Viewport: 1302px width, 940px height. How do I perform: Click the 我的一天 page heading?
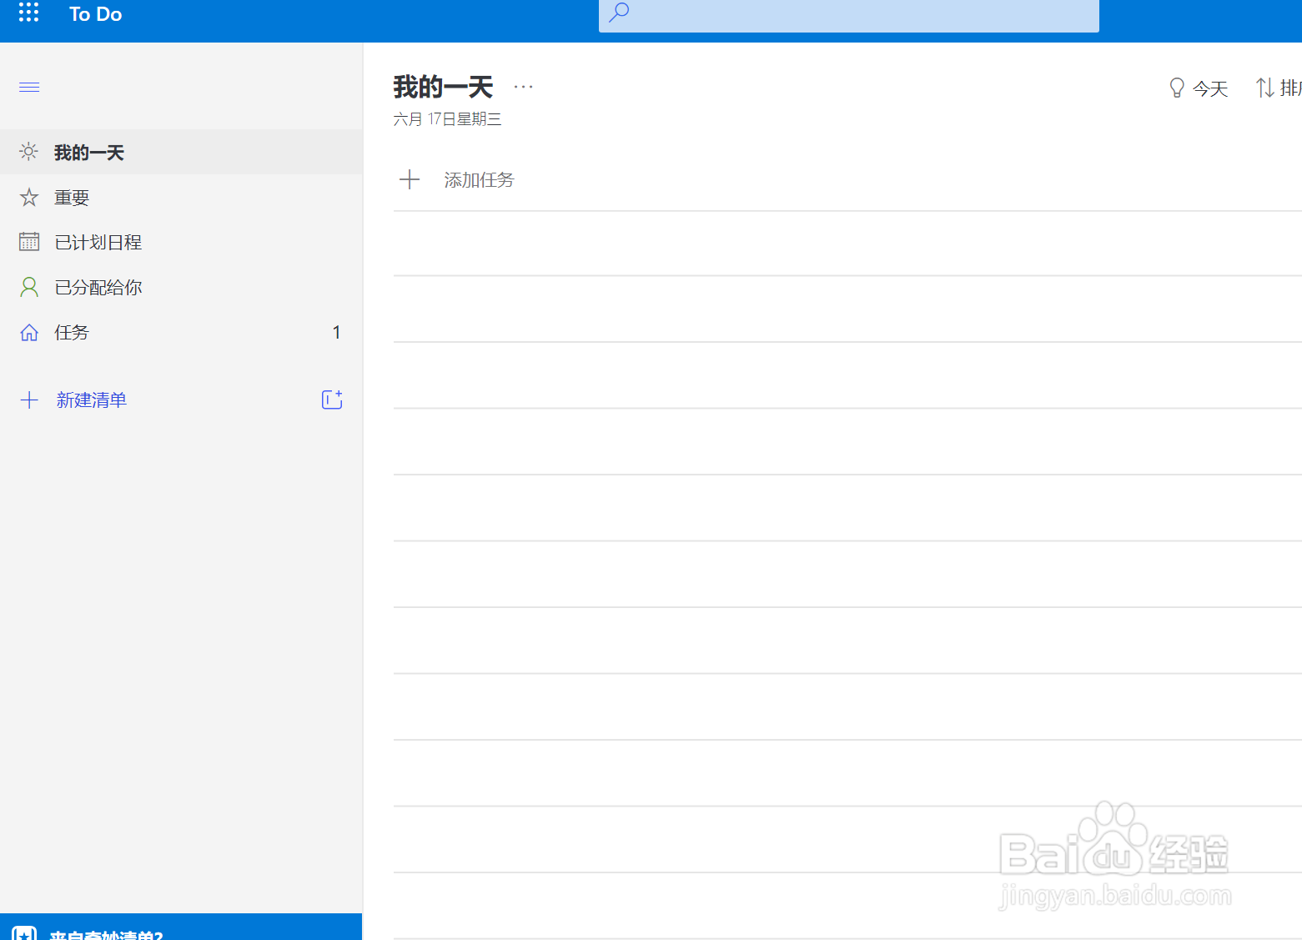[x=443, y=87]
